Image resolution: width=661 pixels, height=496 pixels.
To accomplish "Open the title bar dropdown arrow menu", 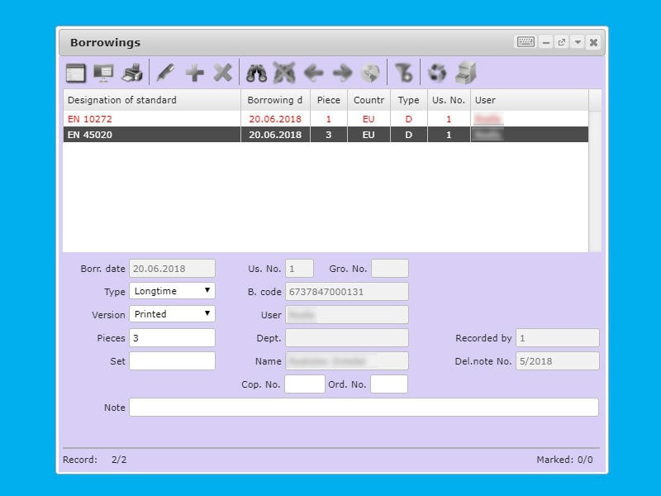I will coord(578,42).
